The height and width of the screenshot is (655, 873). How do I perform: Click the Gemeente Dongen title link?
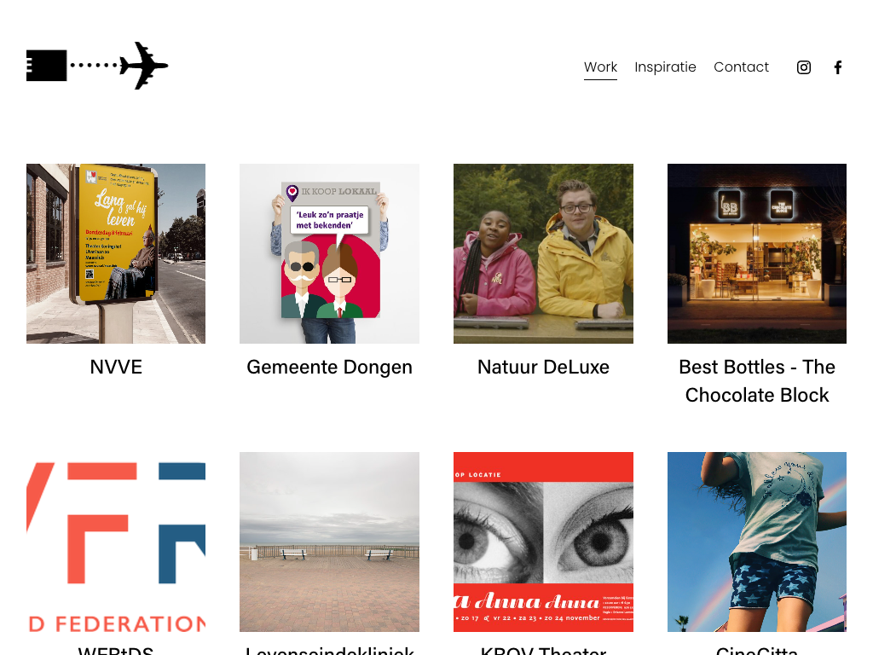(x=330, y=368)
